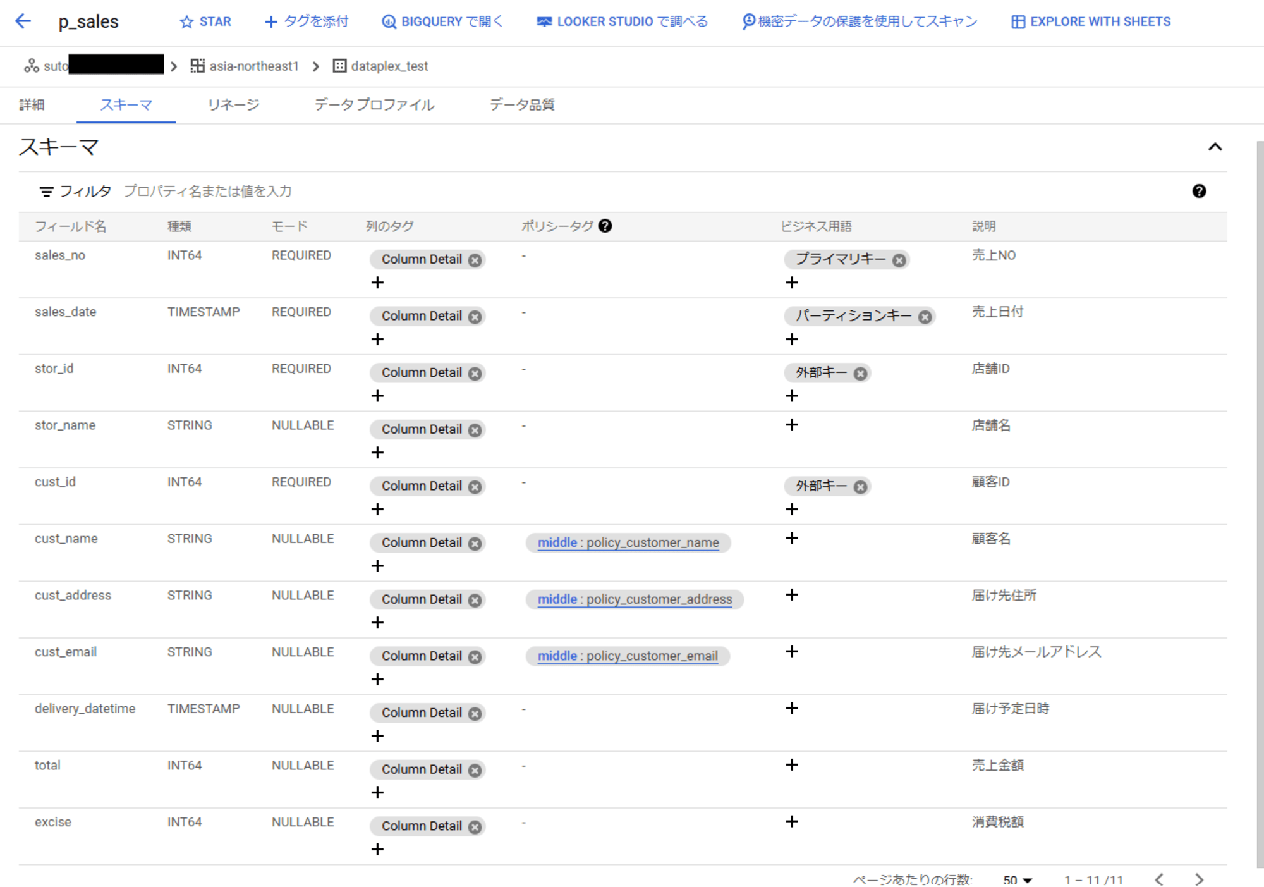
Task: Open the データ プロファイル tab
Action: click(x=374, y=105)
